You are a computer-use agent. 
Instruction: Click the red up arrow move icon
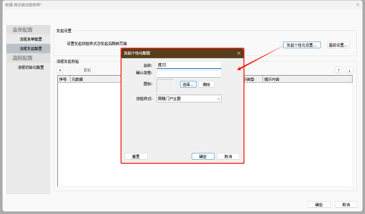tap(338, 70)
